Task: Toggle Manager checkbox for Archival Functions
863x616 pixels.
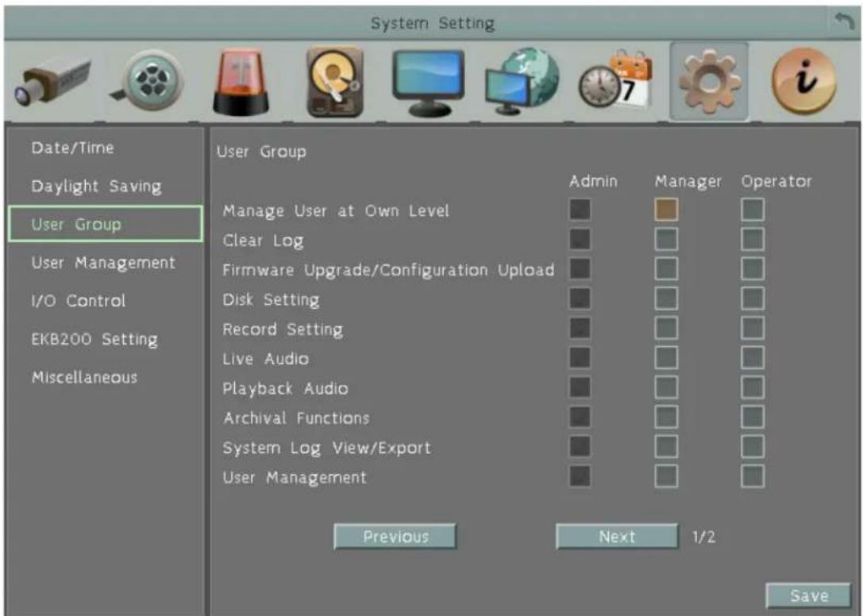Action: 666,418
